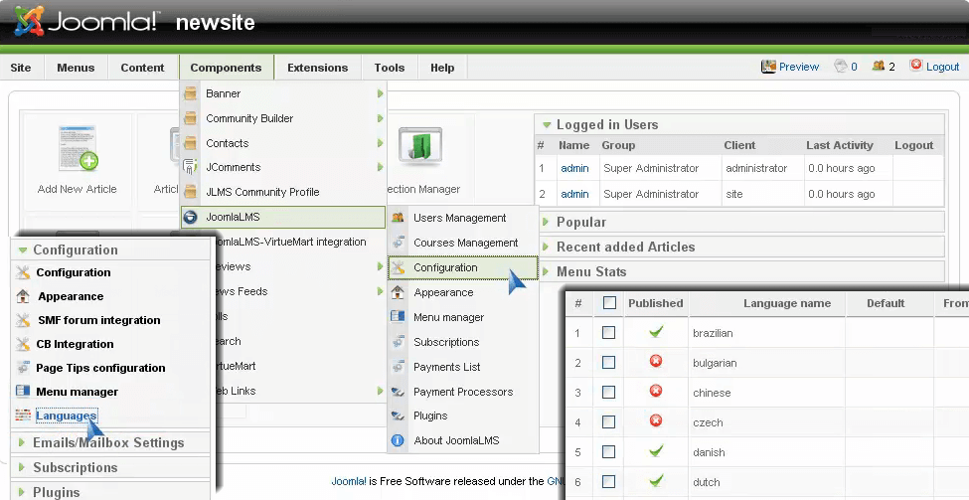Click the 'Last Activity' column header
Screen dimensions: 969x500
839,145
